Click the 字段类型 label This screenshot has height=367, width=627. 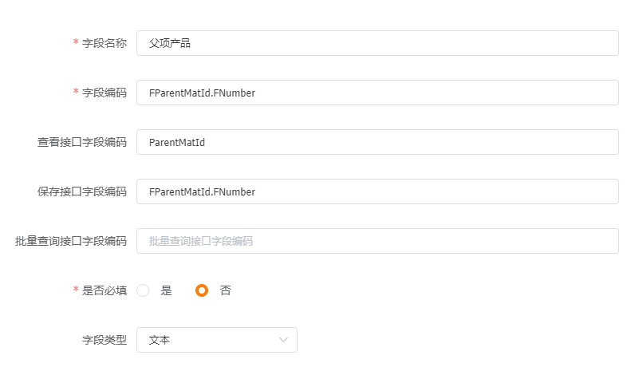click(x=104, y=340)
